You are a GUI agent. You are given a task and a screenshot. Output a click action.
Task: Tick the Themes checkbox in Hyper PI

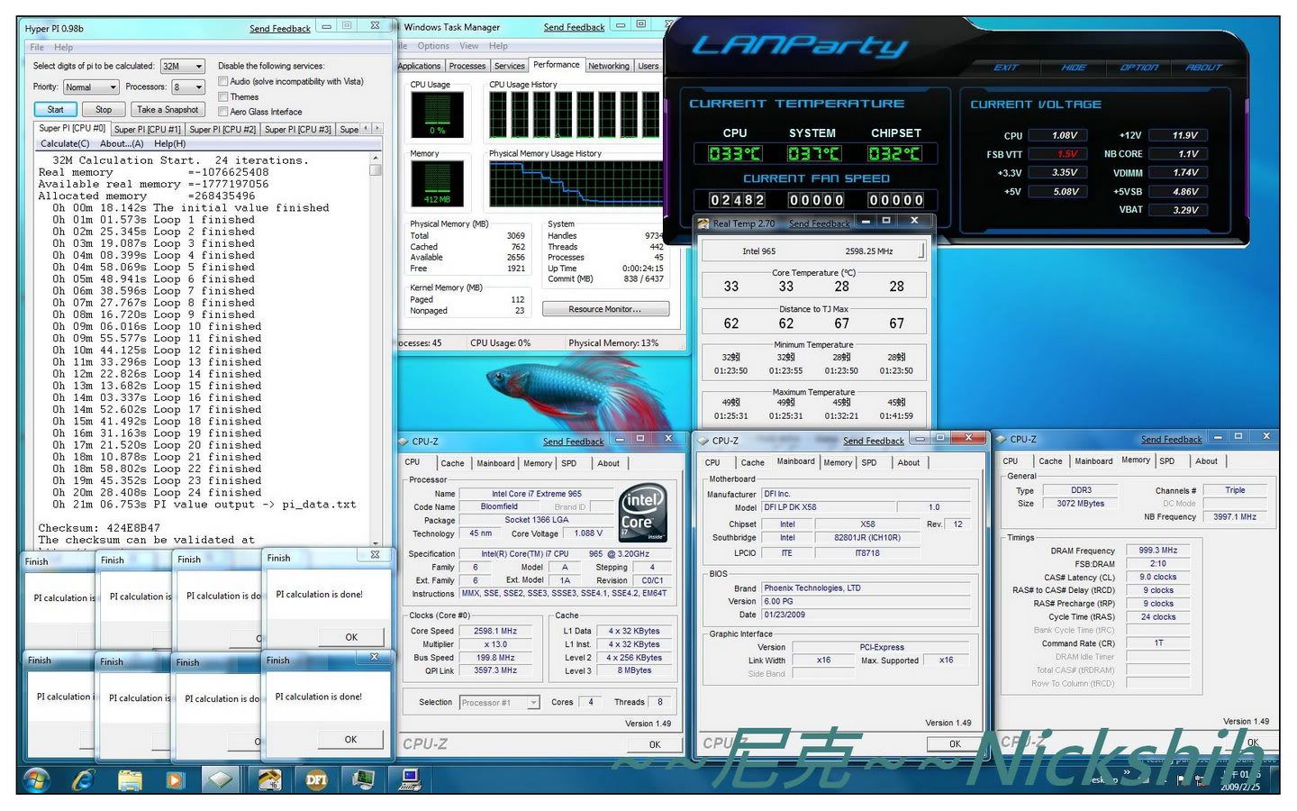click(223, 96)
